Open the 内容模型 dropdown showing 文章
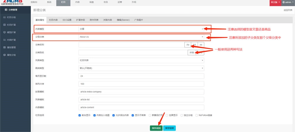The image size is (295, 132). coord(141,29)
